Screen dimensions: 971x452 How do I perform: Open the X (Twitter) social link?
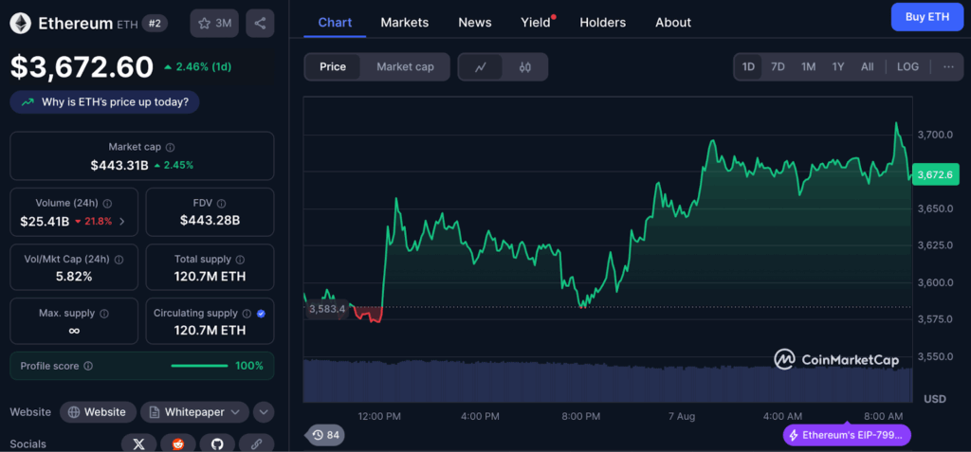point(139,443)
